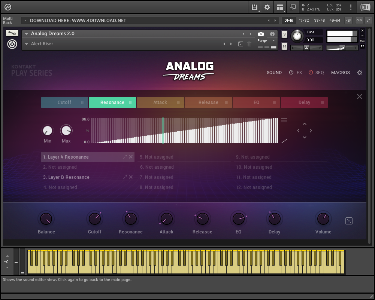Viewport: 375px width, 300px height.
Task: Click the Min range knob
Action: 47,131
